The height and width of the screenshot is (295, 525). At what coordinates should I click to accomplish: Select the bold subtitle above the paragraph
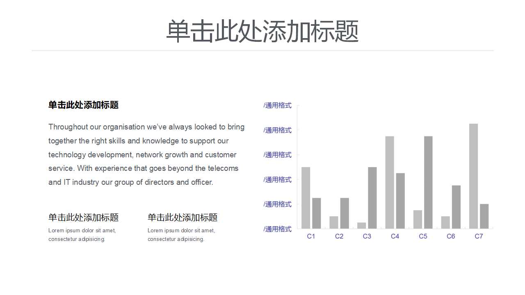pyautogui.click(x=83, y=105)
